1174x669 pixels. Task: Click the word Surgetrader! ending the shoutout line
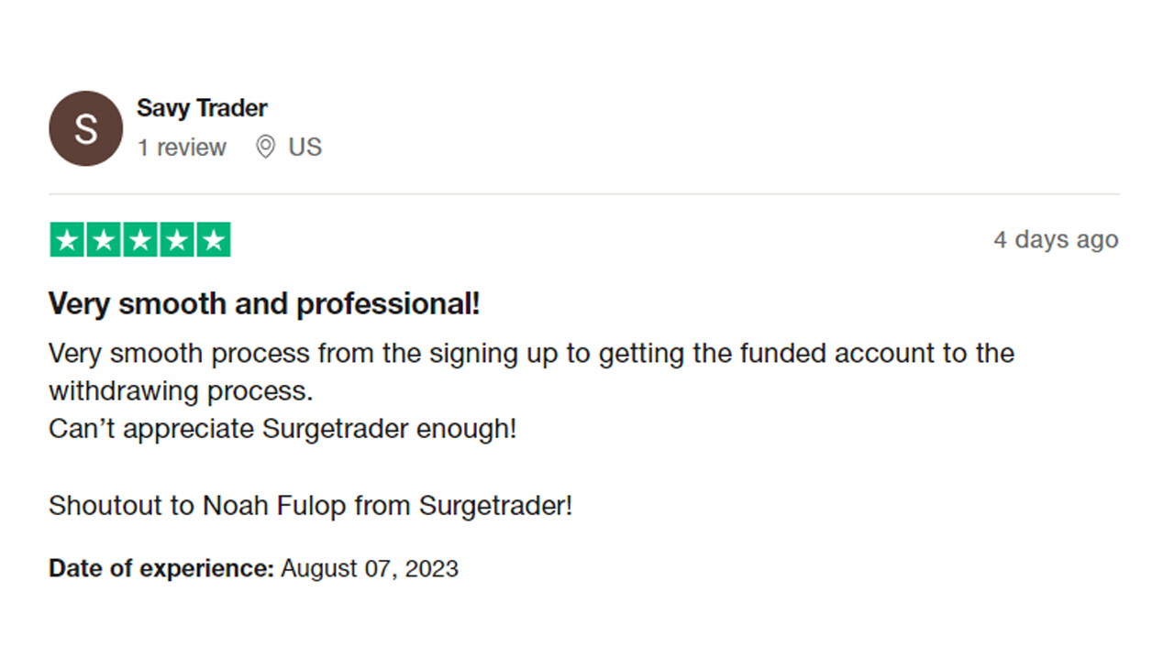click(495, 506)
